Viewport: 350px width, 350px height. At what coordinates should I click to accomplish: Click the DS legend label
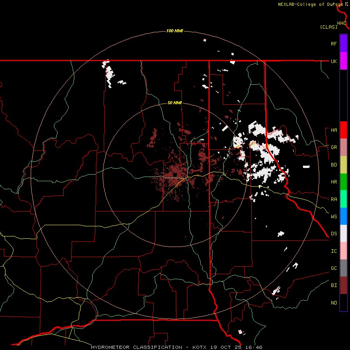tap(334, 234)
